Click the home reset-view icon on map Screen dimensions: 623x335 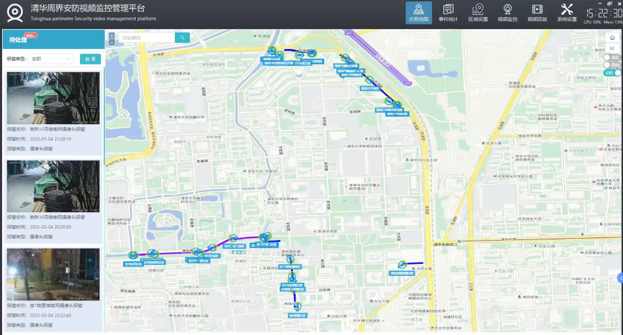pos(612,38)
